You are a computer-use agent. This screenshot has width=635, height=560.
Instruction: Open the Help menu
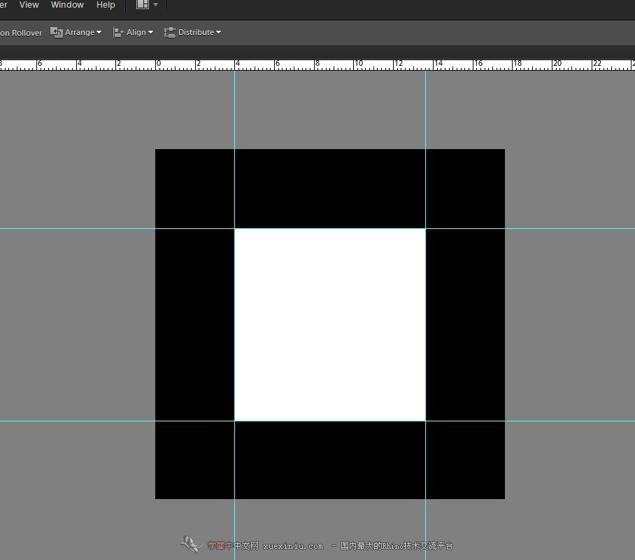click(x=106, y=5)
